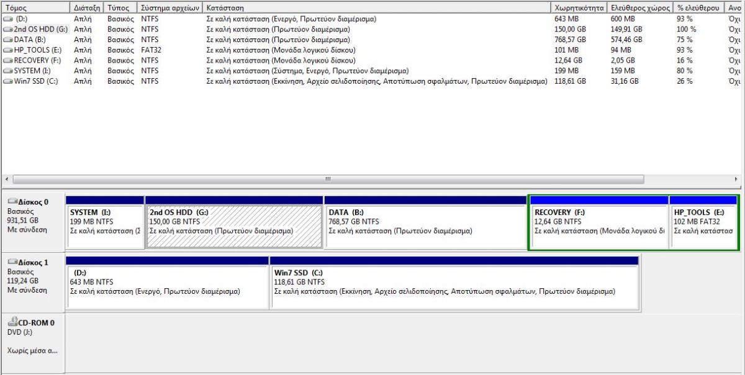Click the '100 %' free percentage cell

(x=686, y=29)
